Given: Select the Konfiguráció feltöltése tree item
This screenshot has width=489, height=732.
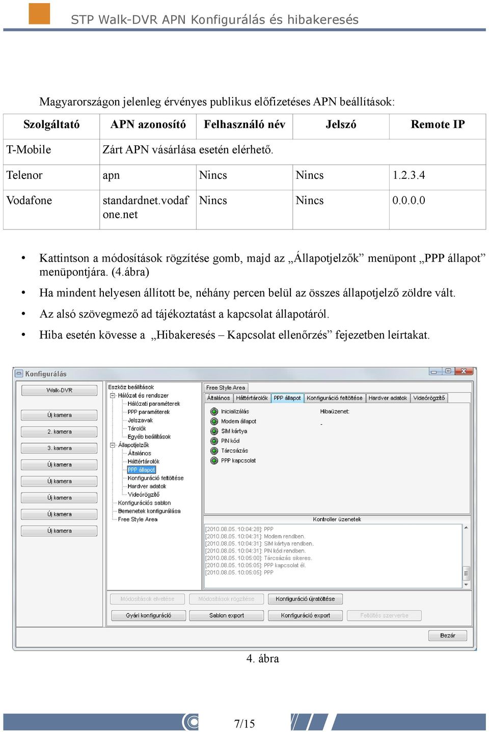Looking at the screenshot, I should pyautogui.click(x=155, y=478).
